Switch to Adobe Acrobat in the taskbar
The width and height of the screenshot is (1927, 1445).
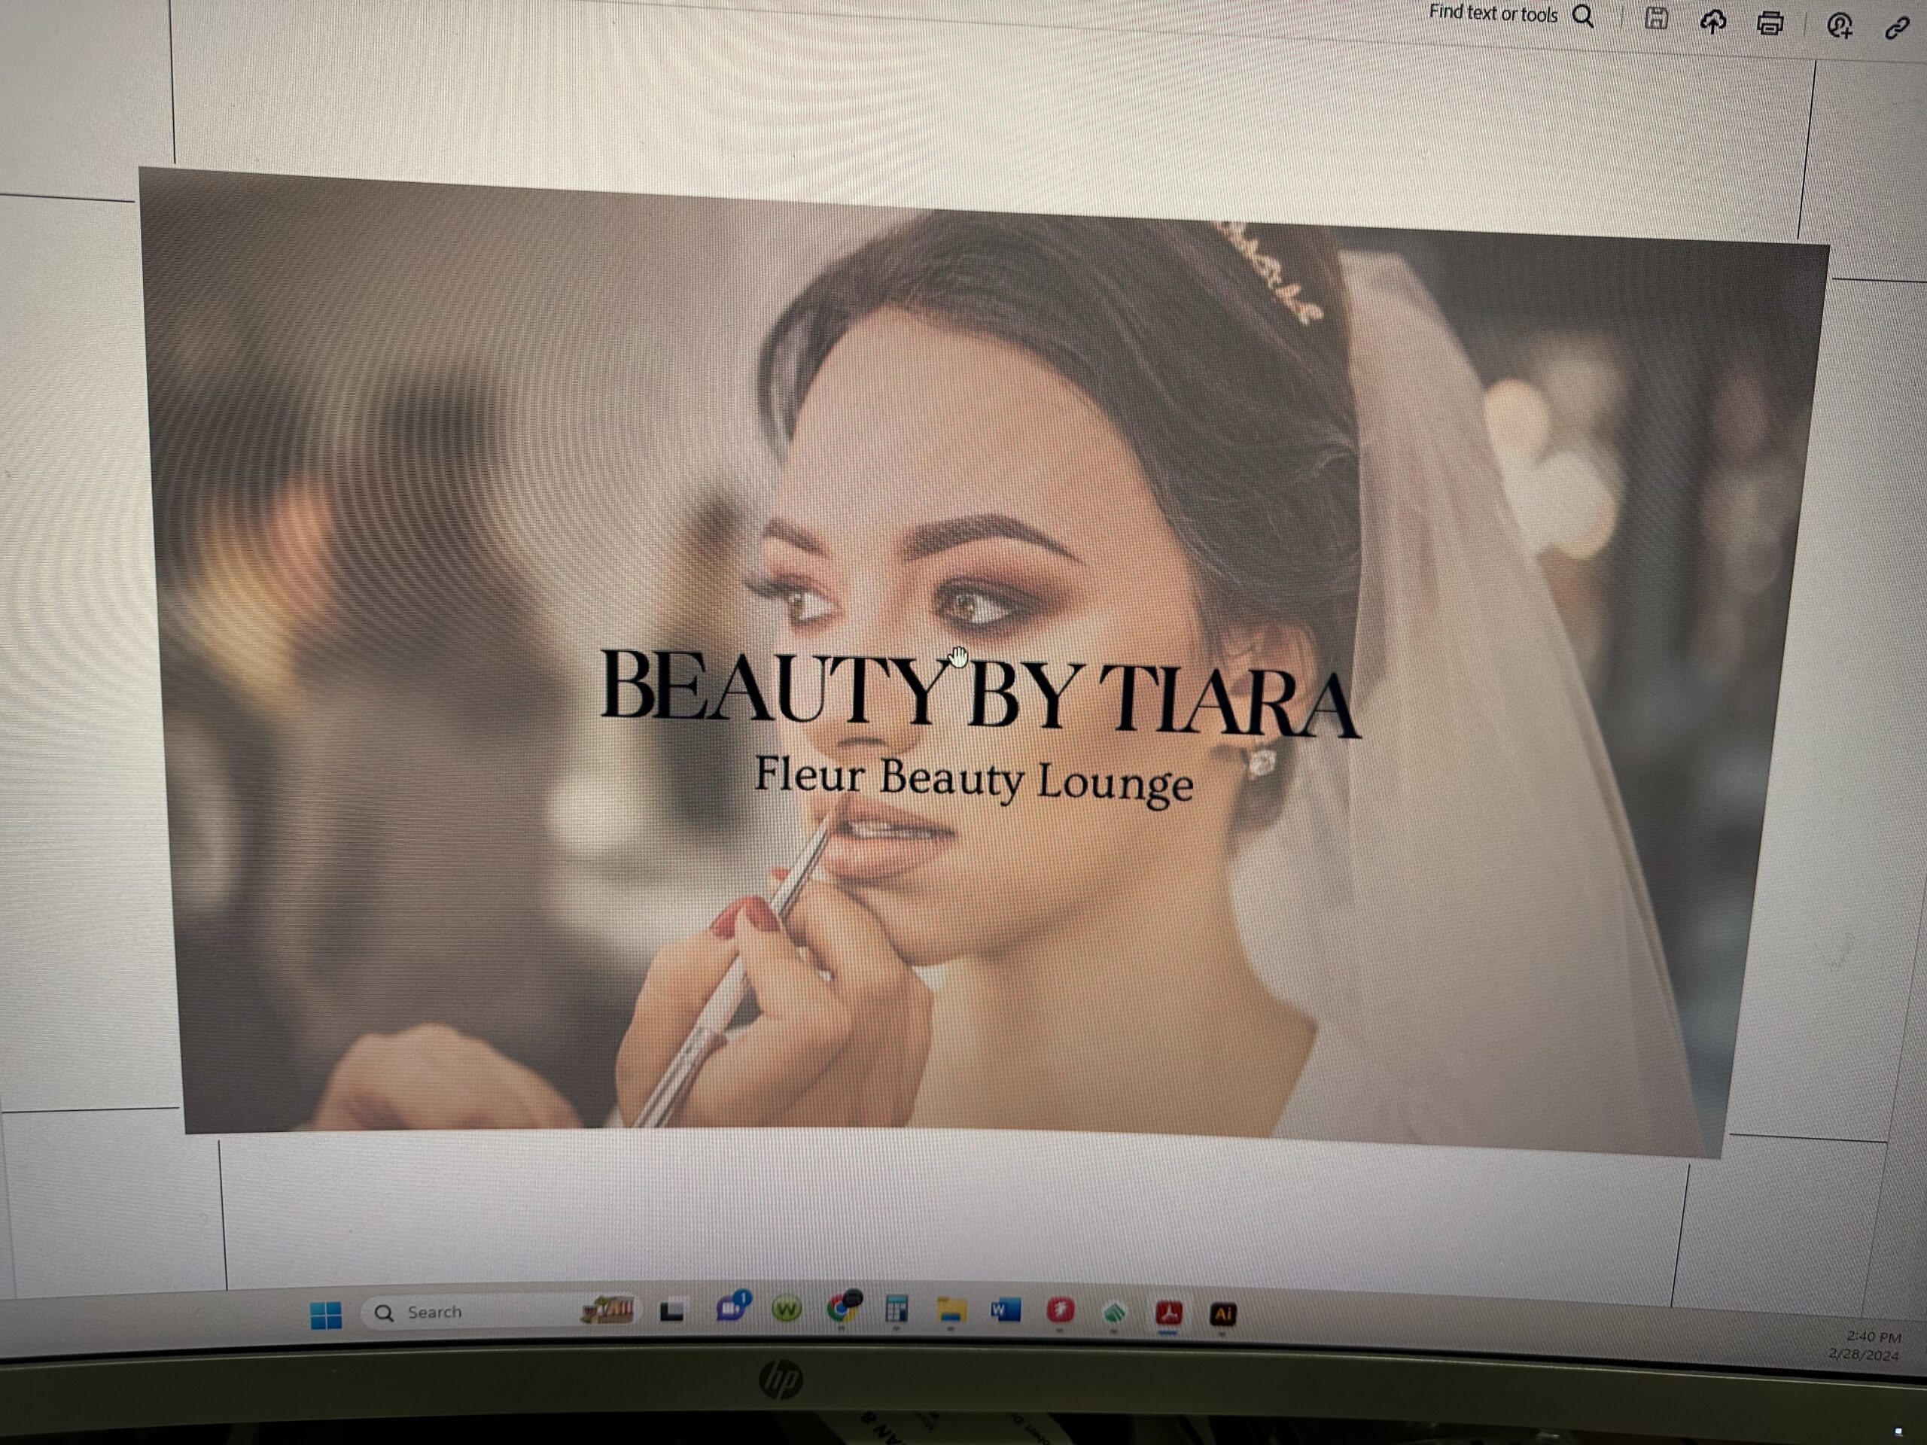[x=1168, y=1313]
